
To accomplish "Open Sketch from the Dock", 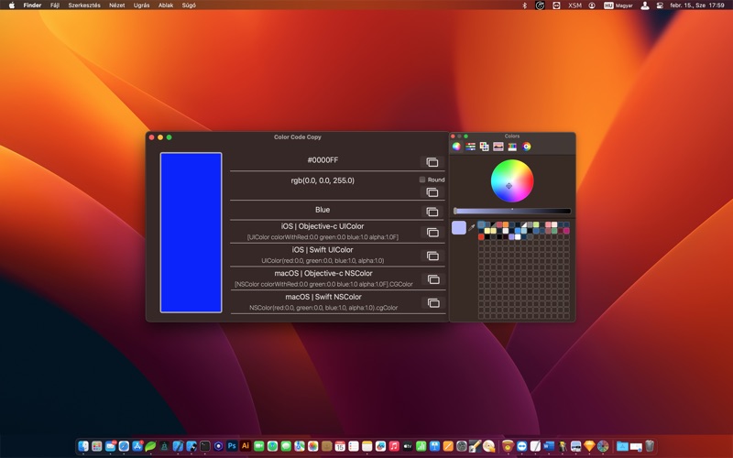I will pos(589,446).
